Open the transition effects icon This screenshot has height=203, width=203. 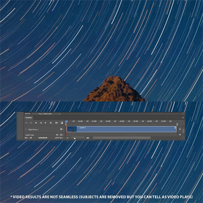coord(62,123)
